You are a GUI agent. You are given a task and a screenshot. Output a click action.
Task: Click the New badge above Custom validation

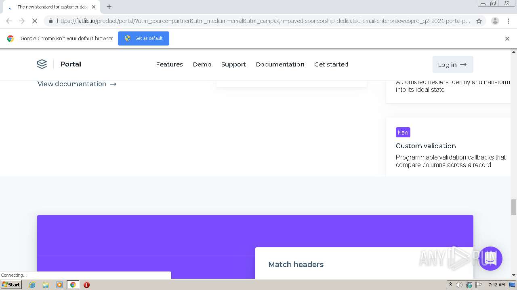pos(403,133)
